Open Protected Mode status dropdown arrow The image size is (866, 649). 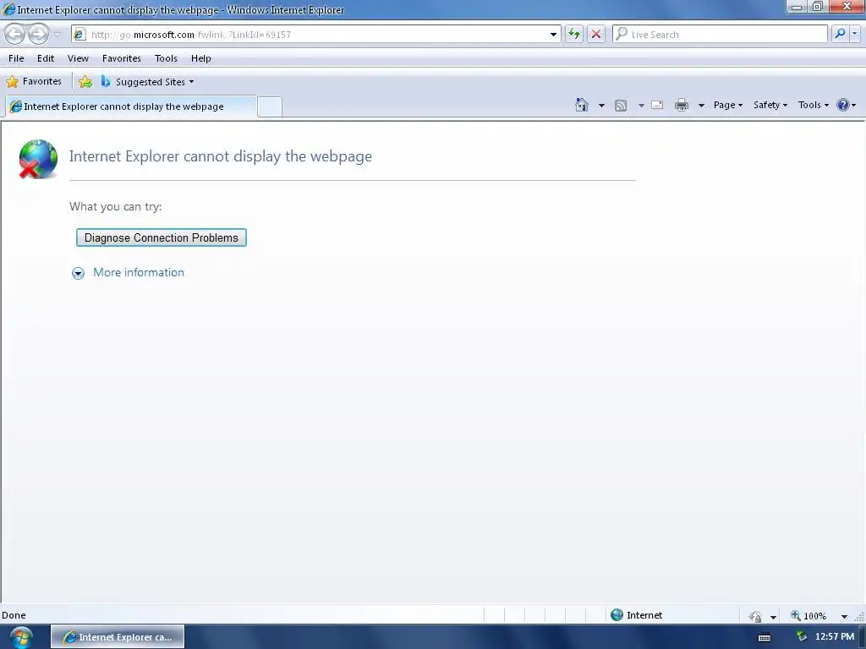(x=773, y=617)
